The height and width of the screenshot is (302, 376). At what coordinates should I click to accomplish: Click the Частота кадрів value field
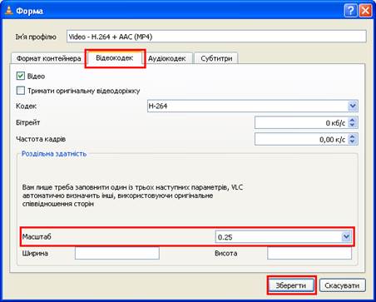pos(301,139)
